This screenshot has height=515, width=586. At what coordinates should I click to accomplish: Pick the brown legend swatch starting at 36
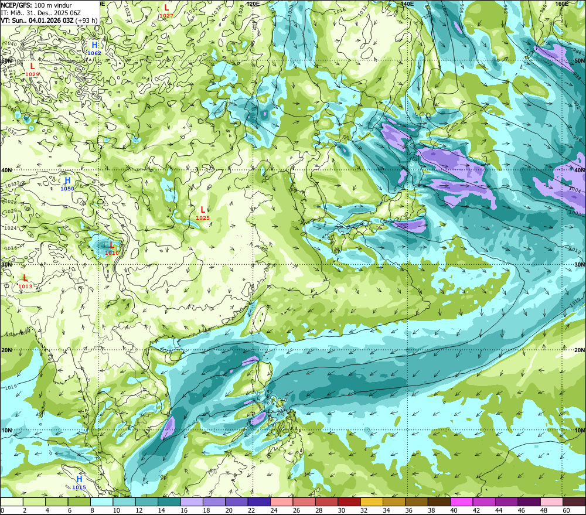[417, 502]
